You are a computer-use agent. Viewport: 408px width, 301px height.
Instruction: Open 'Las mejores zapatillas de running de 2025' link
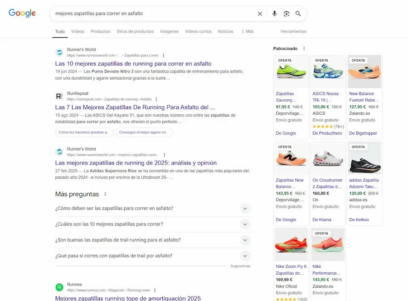coord(136,163)
